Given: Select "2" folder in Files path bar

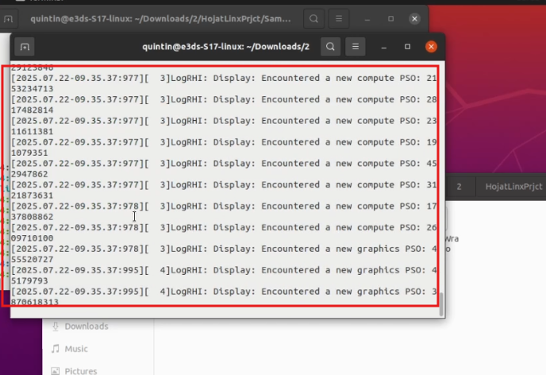Looking at the screenshot, I should (459, 187).
